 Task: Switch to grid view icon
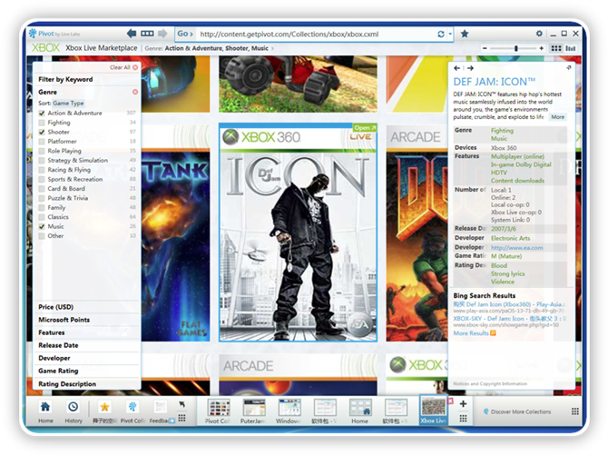[x=556, y=47]
